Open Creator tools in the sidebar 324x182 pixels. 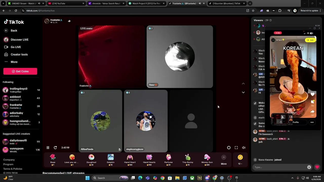coord(16,54)
